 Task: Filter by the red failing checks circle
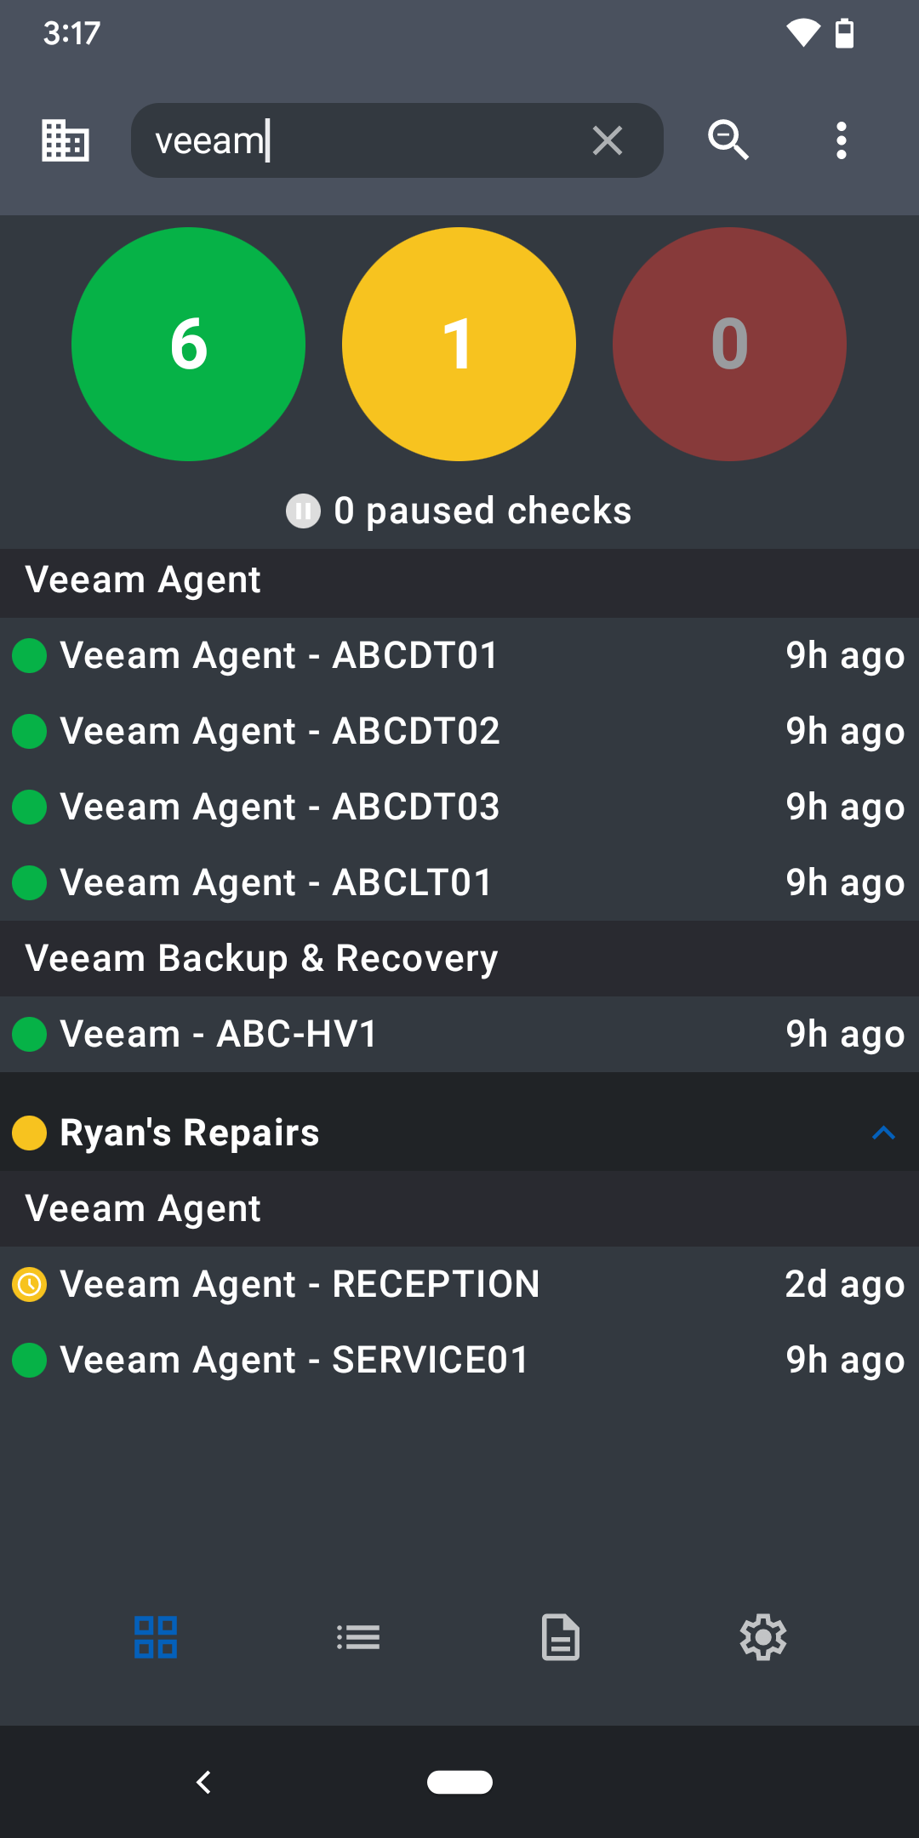pyautogui.click(x=729, y=344)
